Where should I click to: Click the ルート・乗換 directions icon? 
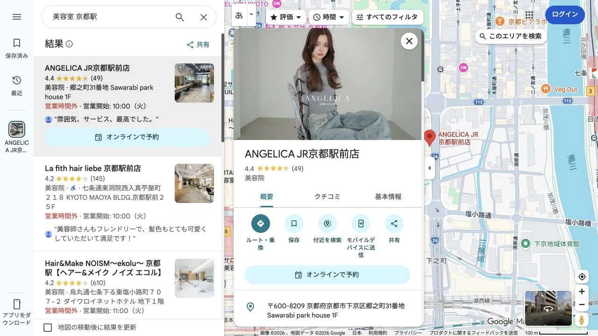[x=261, y=224]
